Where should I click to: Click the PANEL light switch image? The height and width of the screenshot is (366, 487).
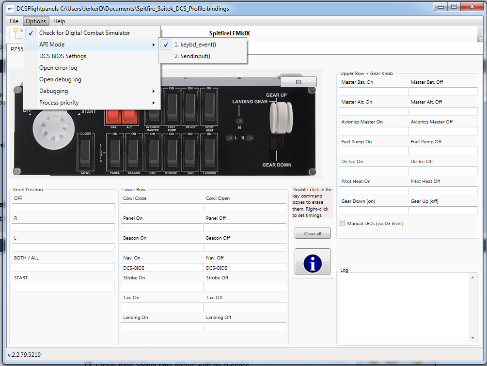tap(115, 152)
